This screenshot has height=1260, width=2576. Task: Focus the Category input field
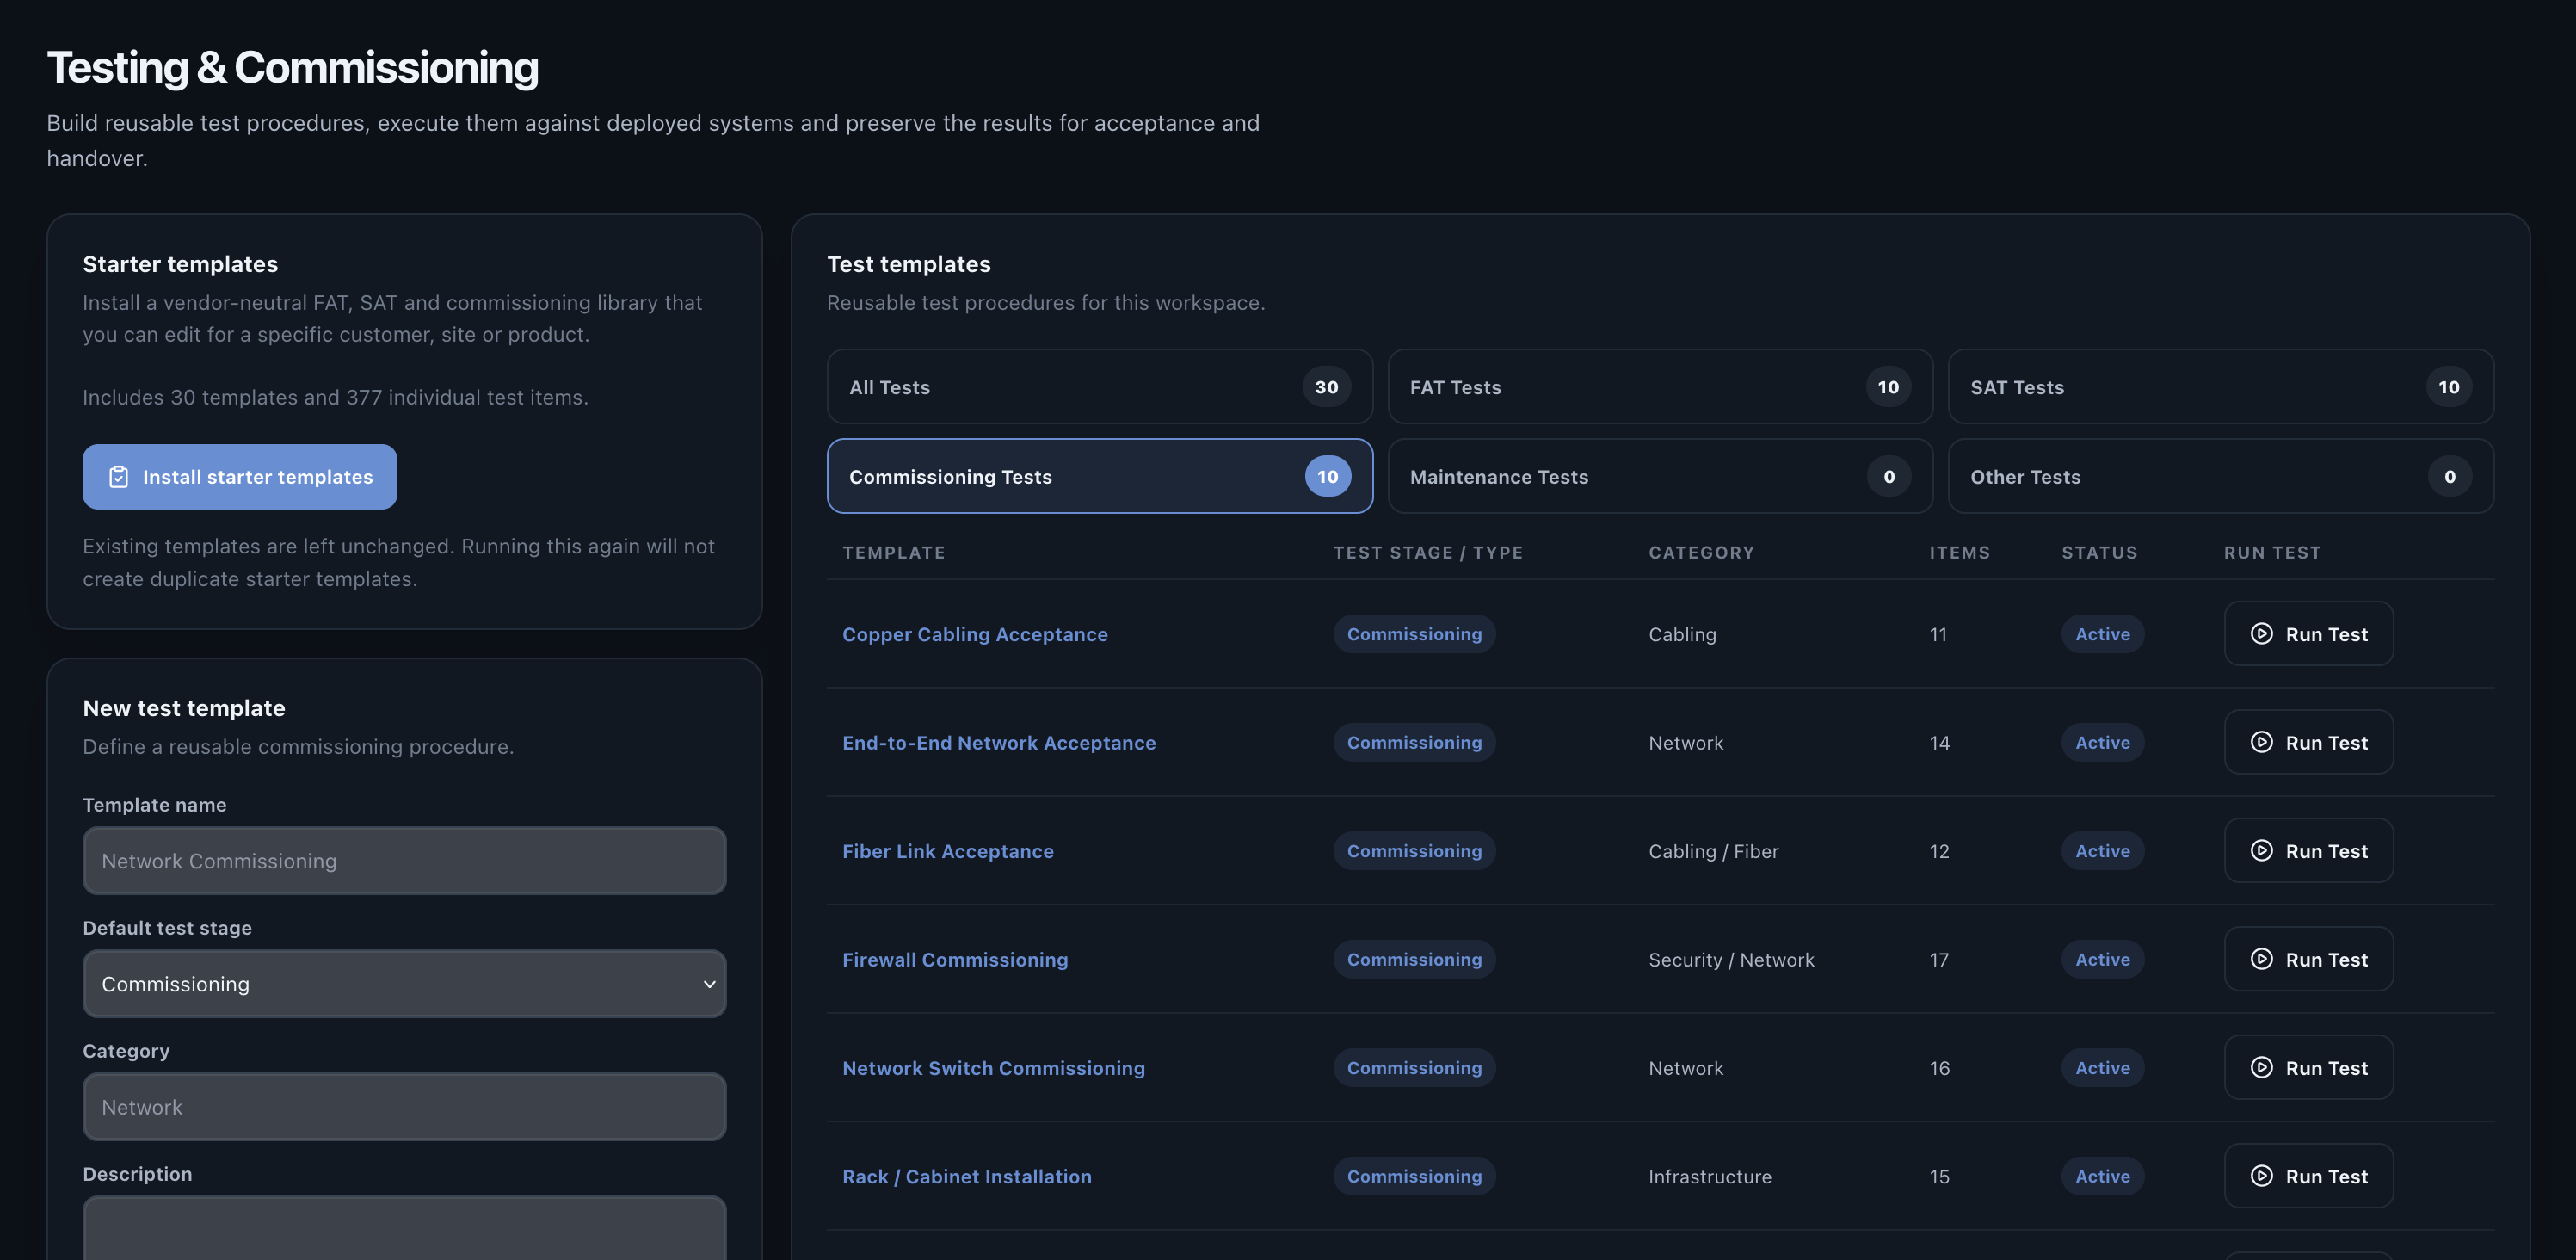404,1107
